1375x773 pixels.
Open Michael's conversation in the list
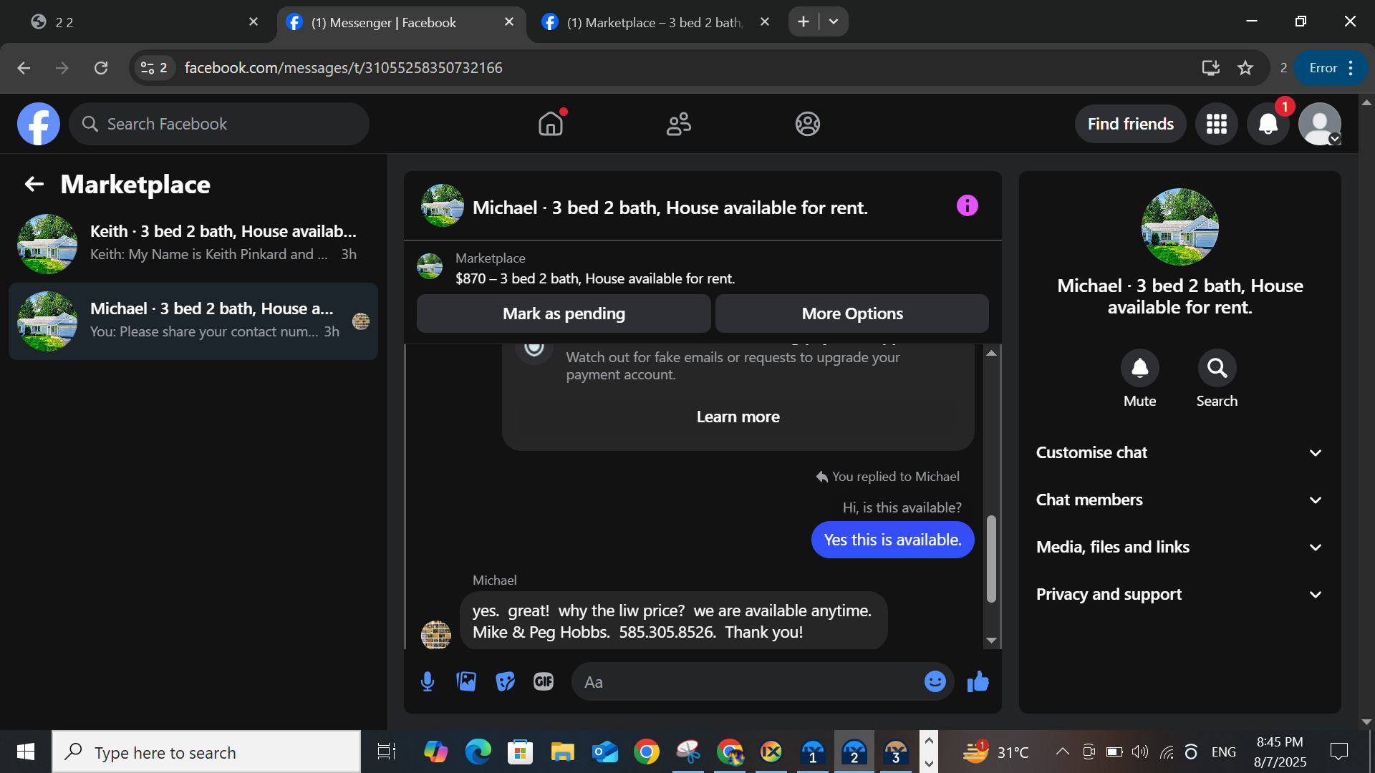tap(193, 321)
